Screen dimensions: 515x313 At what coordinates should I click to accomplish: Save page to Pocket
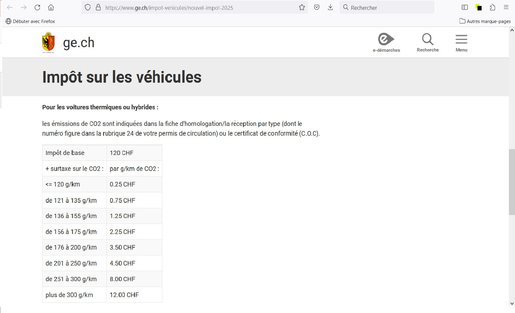coord(317,8)
